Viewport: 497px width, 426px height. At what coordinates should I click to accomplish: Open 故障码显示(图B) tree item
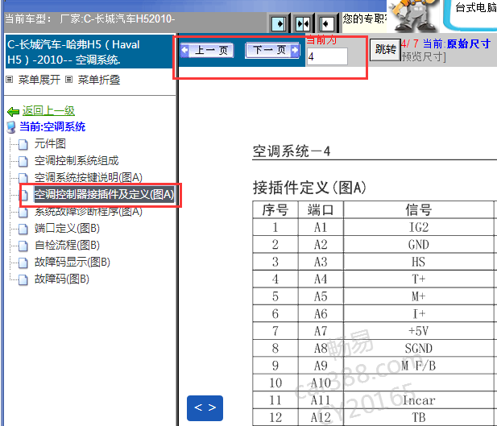point(72,263)
